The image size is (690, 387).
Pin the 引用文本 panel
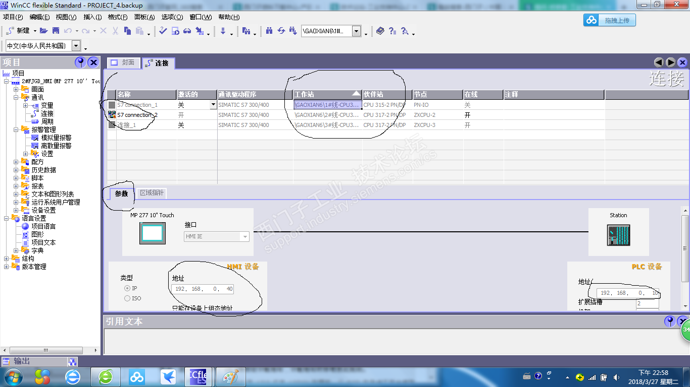coord(670,321)
